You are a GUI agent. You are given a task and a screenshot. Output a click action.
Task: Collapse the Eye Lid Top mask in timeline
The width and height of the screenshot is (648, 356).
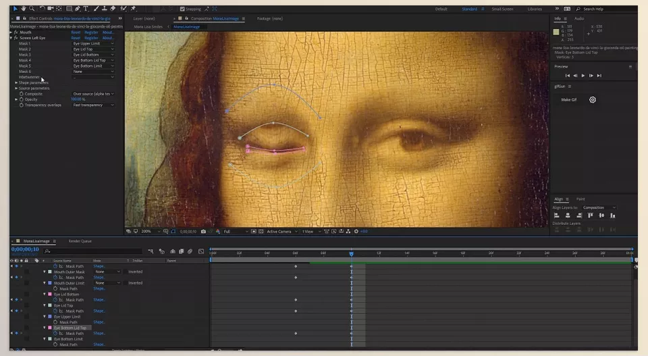click(45, 305)
